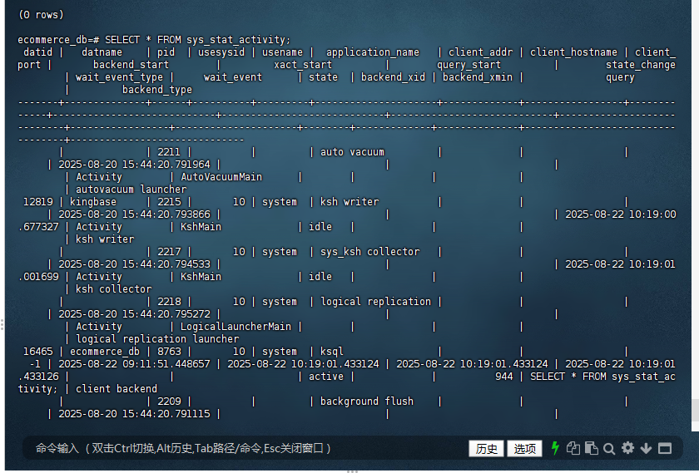Open terminal settings gear icon
The image size is (699, 473).
[x=627, y=448]
